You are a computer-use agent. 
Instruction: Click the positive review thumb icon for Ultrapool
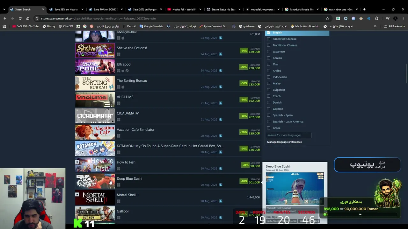[x=220, y=71]
